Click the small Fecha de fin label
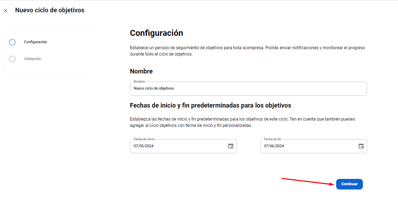Image resolution: width=398 pixels, height=200 pixels. tap(273, 139)
